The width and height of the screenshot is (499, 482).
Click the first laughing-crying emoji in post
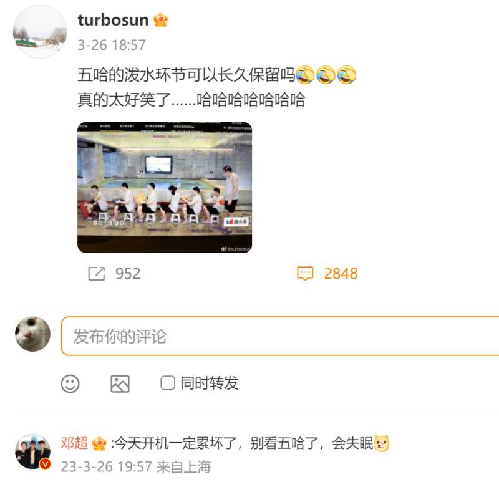(x=305, y=75)
